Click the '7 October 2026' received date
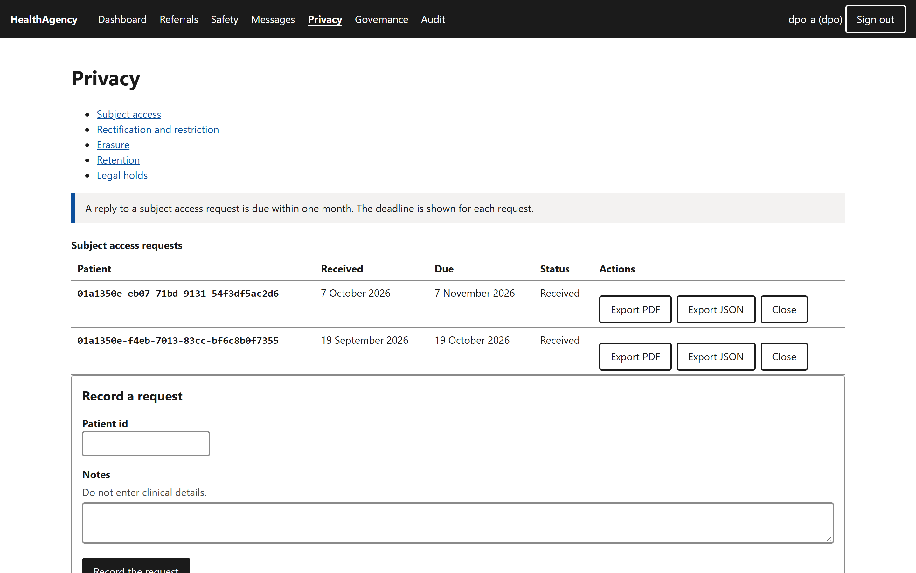The width and height of the screenshot is (916, 573). coord(355,293)
